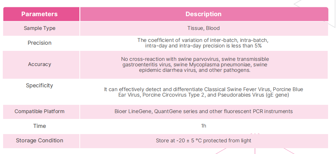Click the Parameters column header

(39, 14)
